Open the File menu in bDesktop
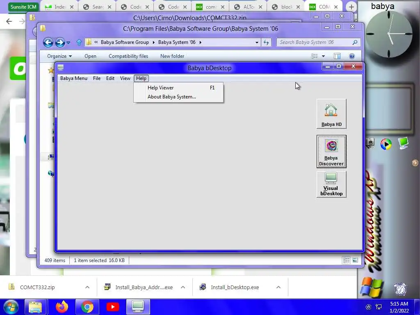The image size is (420, 315). click(x=97, y=78)
